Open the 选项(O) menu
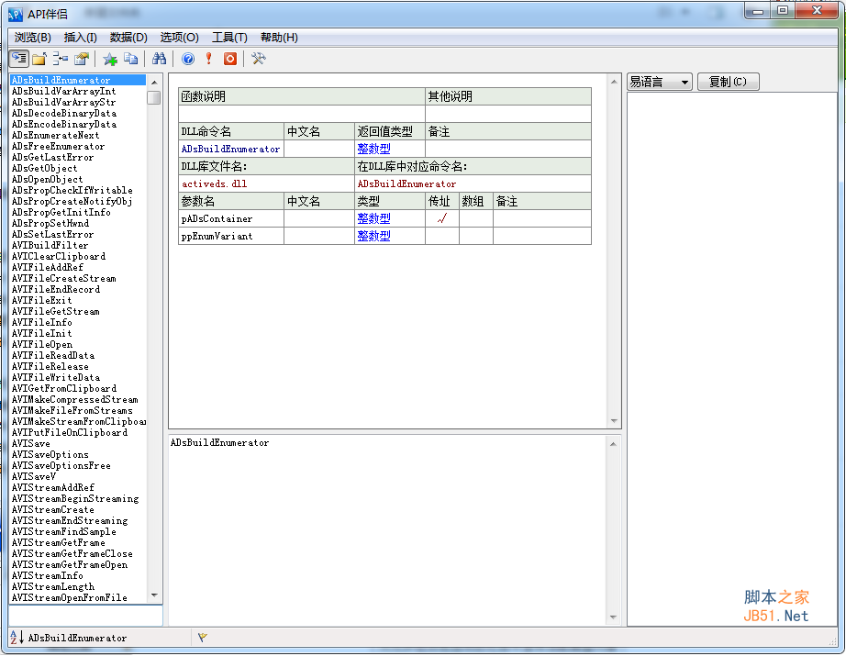846x656 pixels. (x=179, y=38)
